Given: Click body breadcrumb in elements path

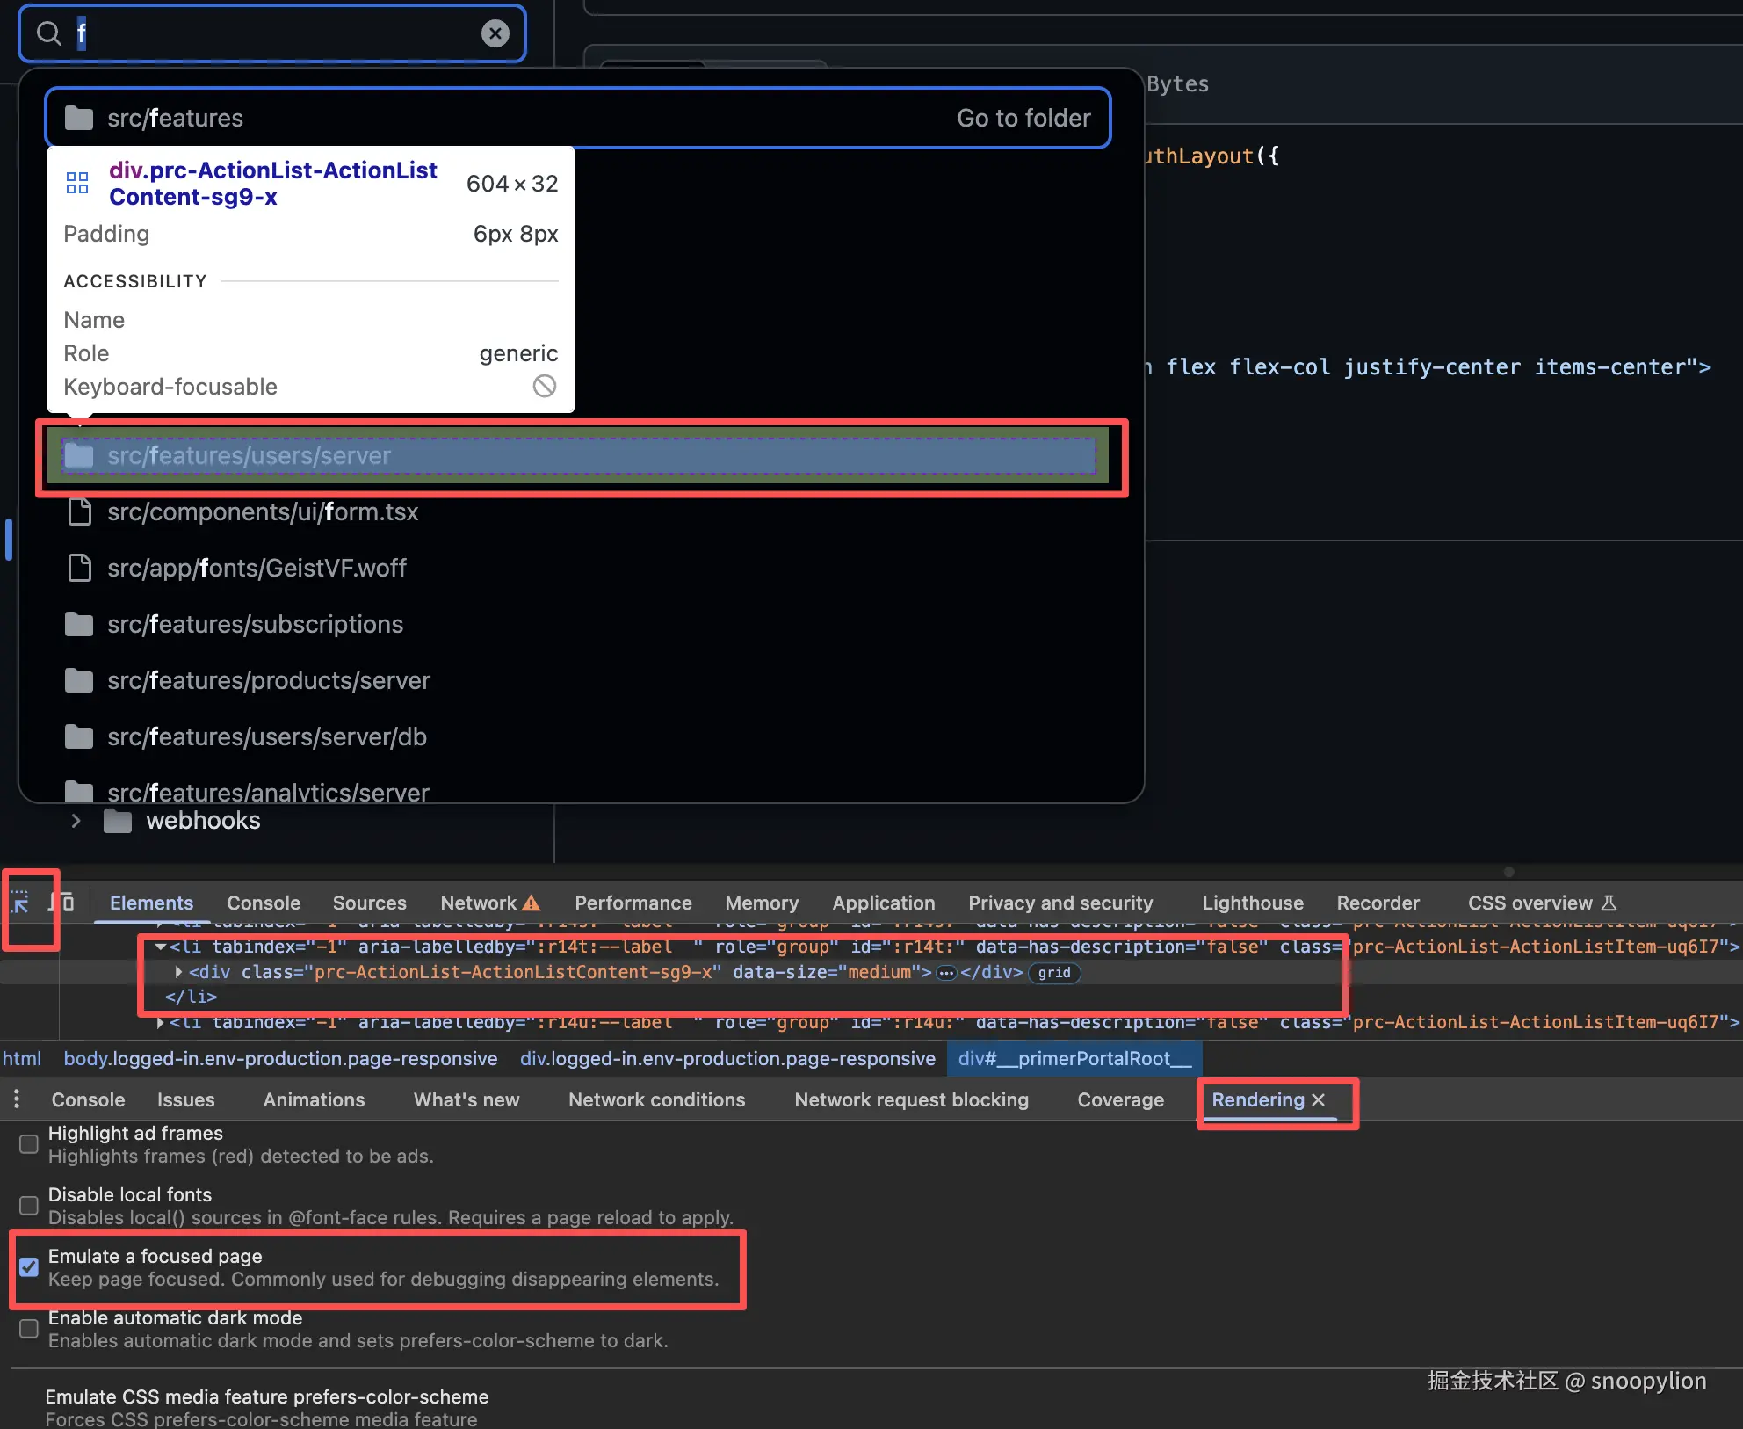Looking at the screenshot, I should [280, 1058].
